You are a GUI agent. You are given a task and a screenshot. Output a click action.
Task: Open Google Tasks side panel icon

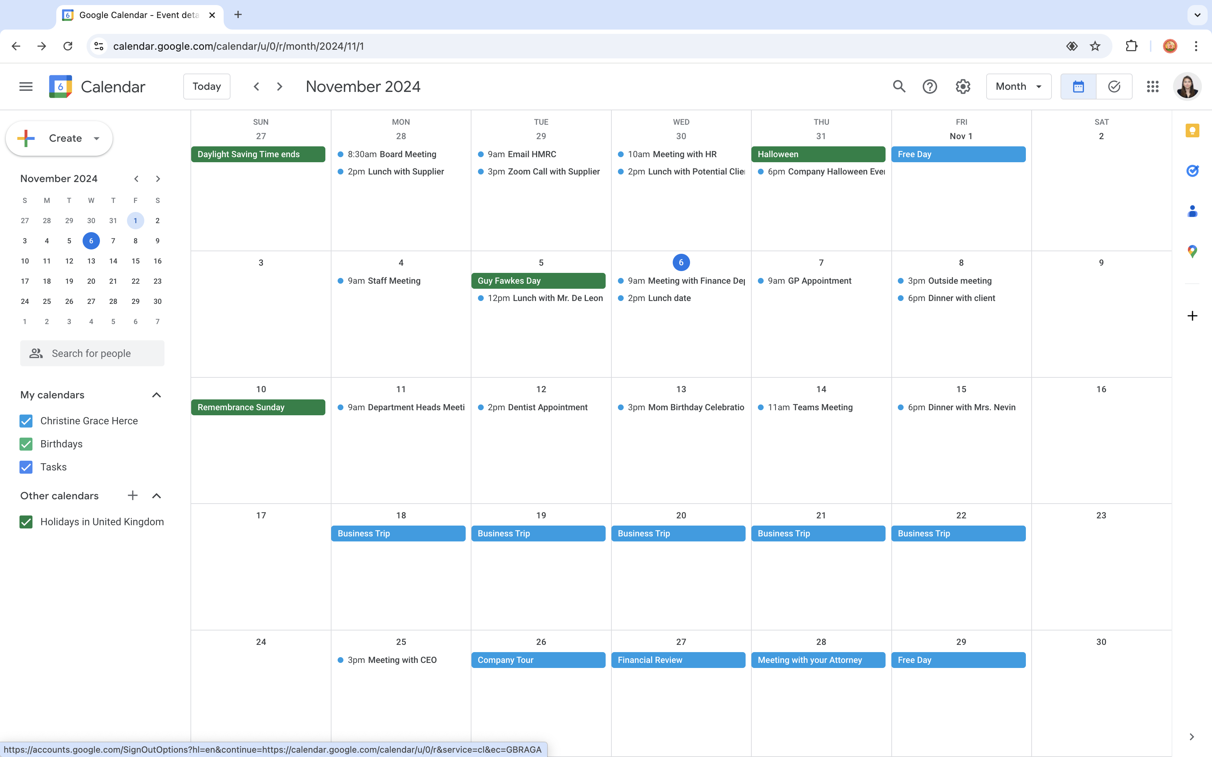[x=1192, y=171]
